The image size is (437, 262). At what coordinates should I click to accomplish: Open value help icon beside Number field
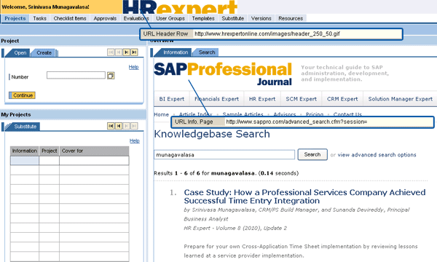point(111,76)
